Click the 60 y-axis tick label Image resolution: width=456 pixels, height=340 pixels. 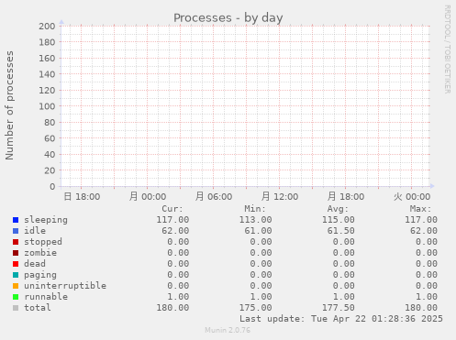(x=50, y=138)
